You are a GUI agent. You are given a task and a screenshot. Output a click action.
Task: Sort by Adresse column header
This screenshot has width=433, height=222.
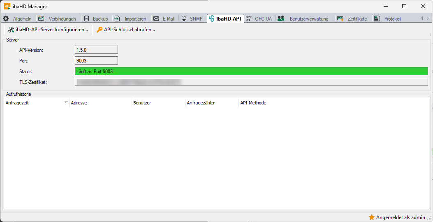[x=100, y=103]
